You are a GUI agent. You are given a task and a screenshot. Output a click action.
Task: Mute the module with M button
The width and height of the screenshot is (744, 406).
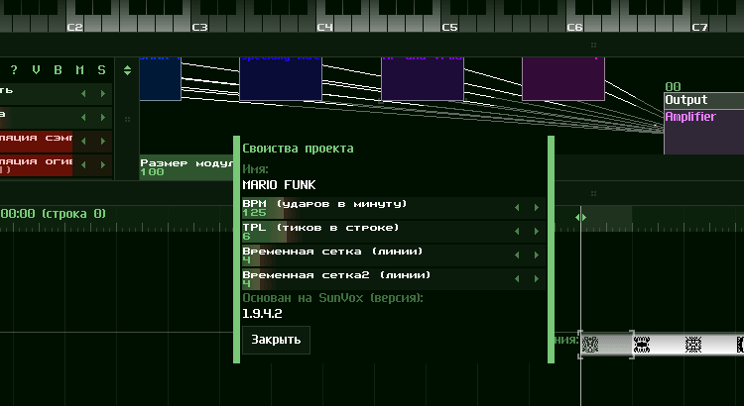pos(79,70)
